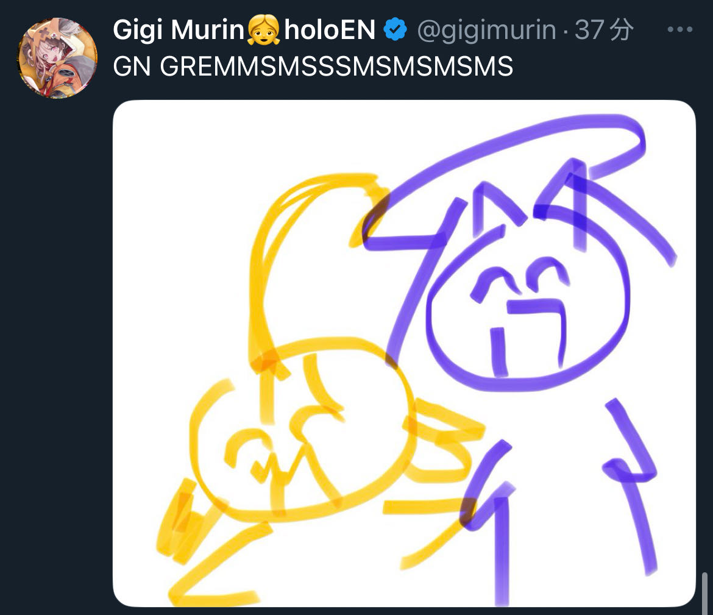Click the @gigimurin handle
Screen dimensions: 713x615
486,30
